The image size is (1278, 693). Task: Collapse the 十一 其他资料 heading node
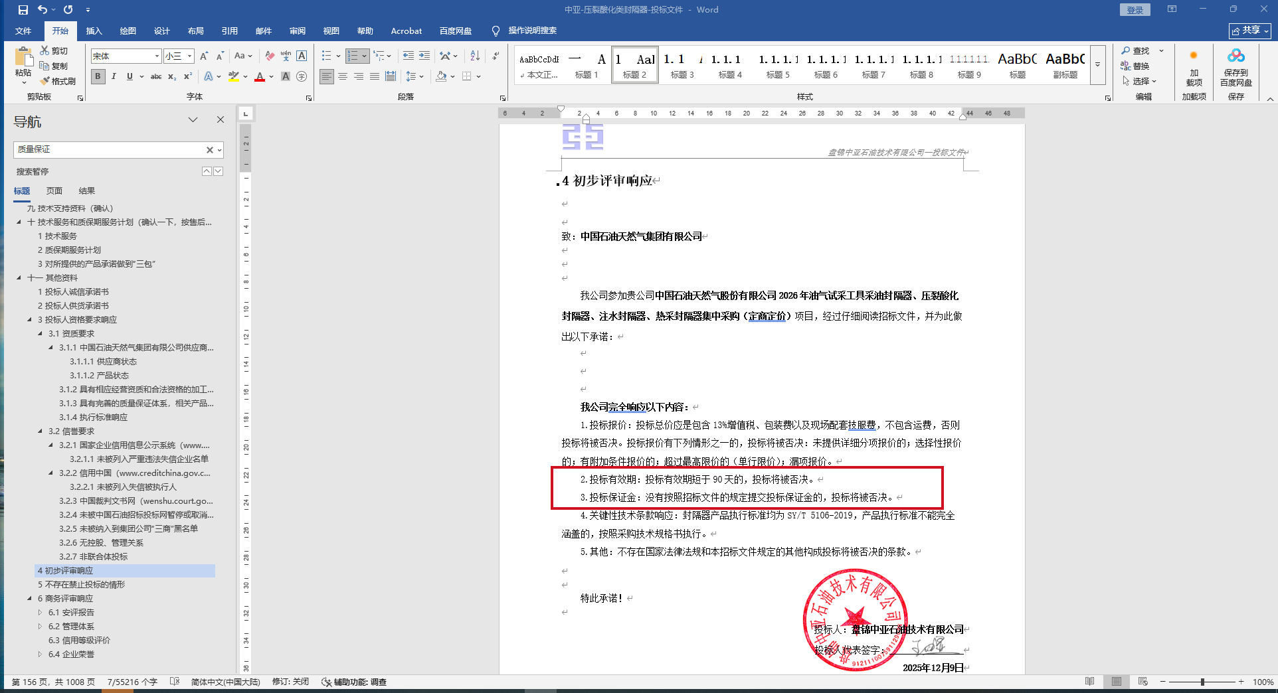tap(19, 278)
